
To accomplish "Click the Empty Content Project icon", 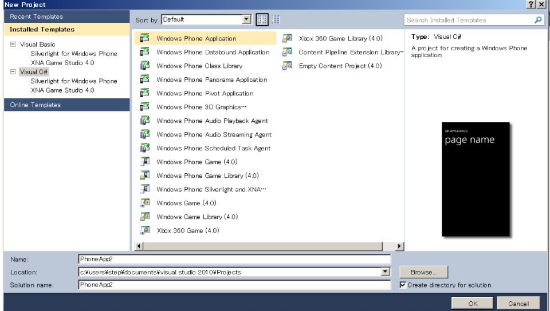I will tap(287, 65).
